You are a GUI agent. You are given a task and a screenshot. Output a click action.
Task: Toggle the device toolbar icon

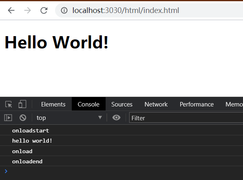(22, 104)
